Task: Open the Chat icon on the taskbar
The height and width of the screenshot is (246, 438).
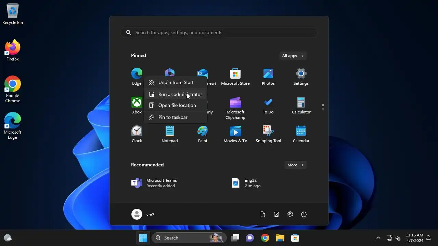Action: coord(250,238)
